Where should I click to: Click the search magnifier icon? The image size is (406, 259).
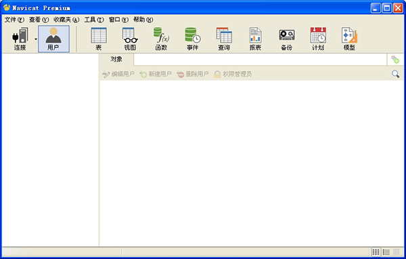click(x=395, y=74)
